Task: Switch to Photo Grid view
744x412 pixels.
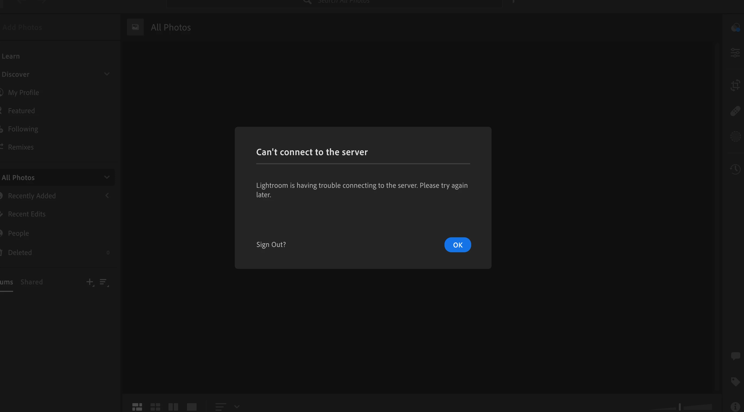Action: coord(137,407)
